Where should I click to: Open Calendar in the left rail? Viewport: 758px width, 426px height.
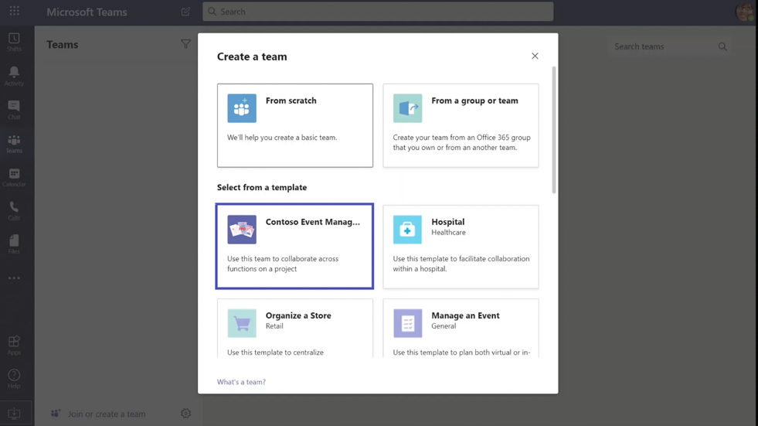[14, 178]
